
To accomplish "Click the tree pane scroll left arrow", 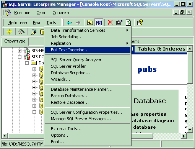I will tap(5, 136).
